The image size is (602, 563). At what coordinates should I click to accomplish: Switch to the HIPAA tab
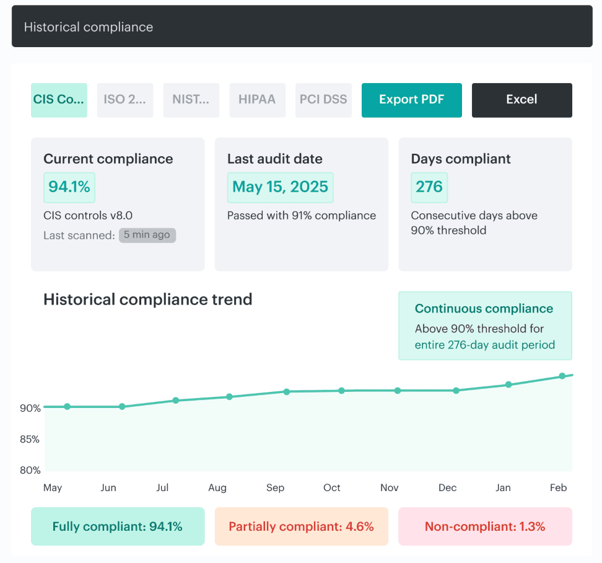tap(257, 100)
